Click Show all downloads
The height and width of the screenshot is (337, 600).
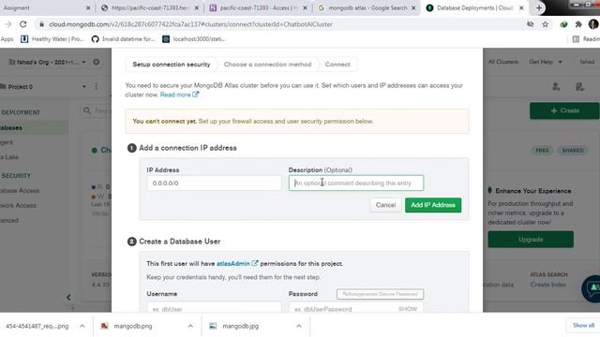click(x=583, y=326)
